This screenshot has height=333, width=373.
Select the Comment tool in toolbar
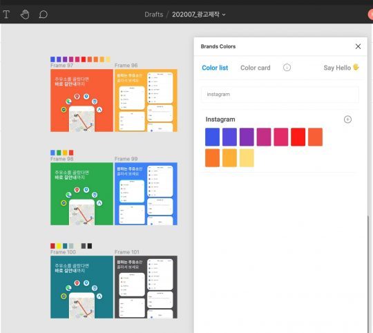43,15
